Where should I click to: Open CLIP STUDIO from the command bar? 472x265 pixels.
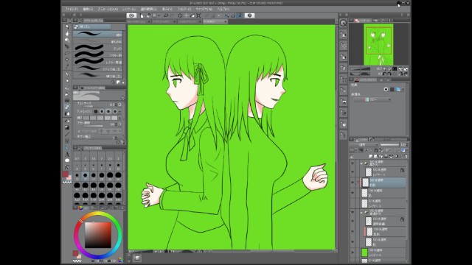[x=131, y=15]
